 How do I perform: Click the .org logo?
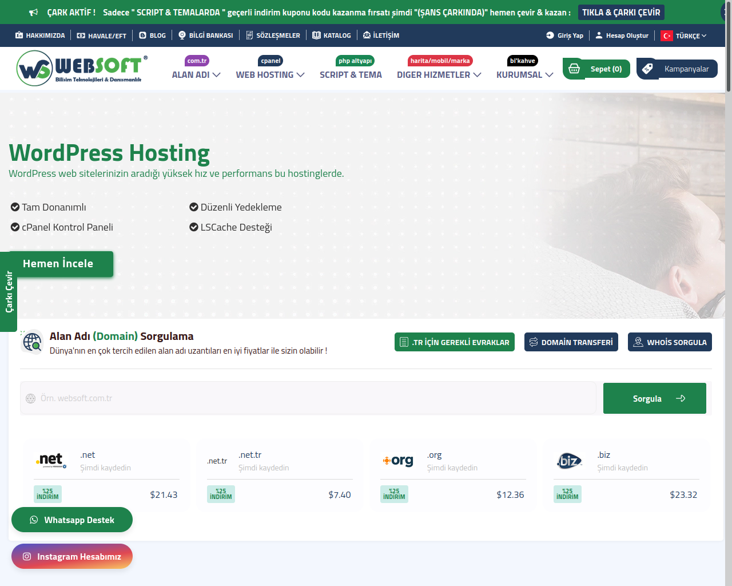coord(398,461)
